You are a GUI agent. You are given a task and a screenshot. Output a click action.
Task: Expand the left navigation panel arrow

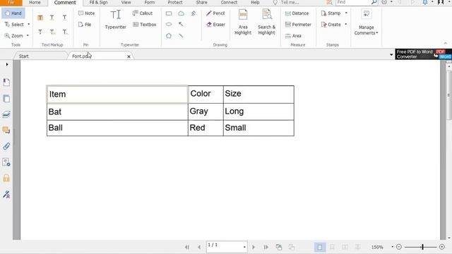click(7, 64)
